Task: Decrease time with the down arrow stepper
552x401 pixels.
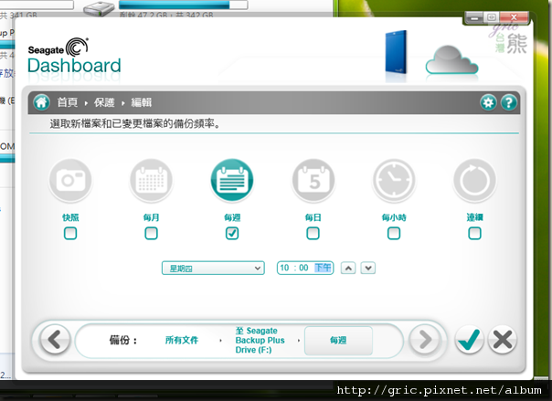Action: pyautogui.click(x=368, y=268)
